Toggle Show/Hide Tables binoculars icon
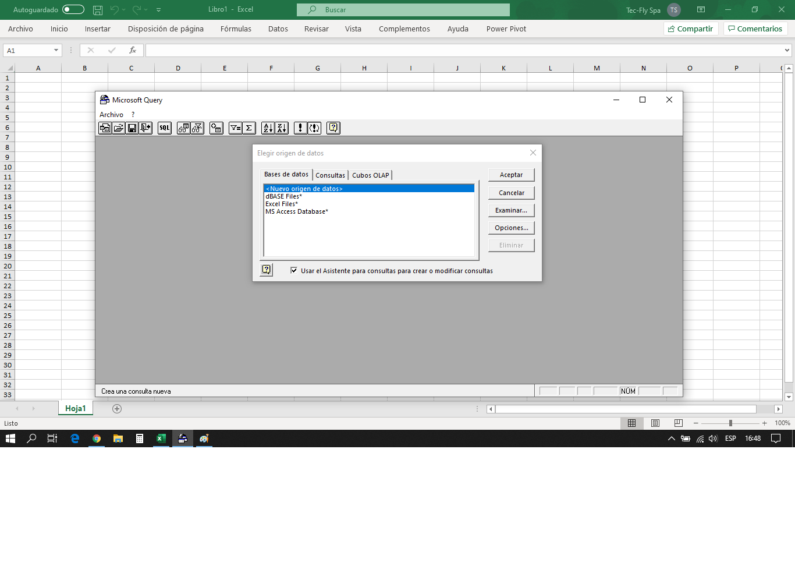This screenshot has height=587, width=795. click(x=183, y=128)
